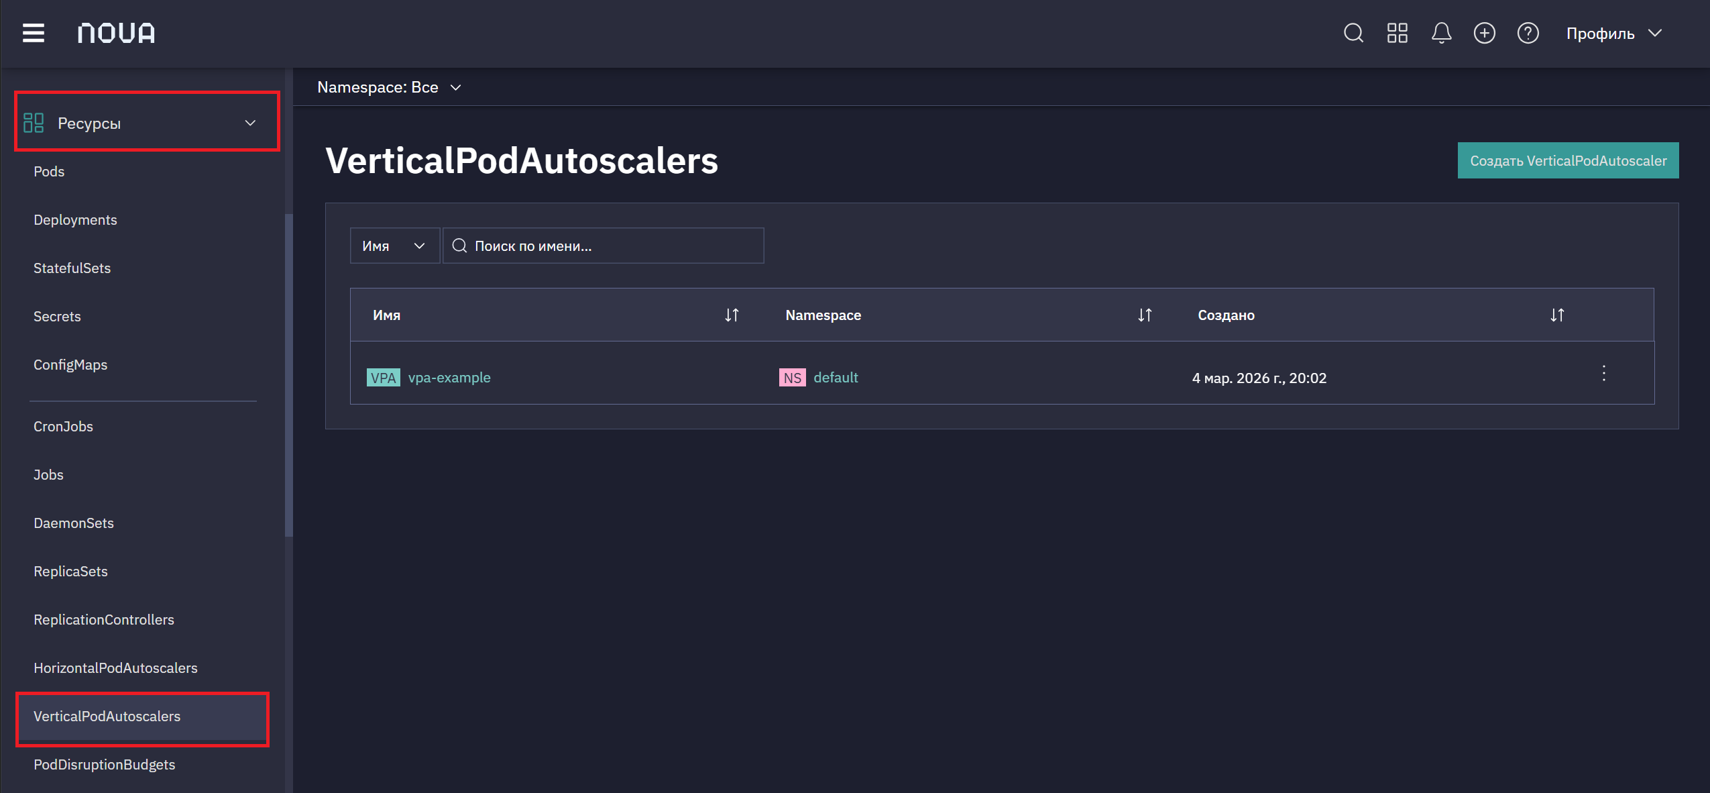Click the Ресурсы section grid icon

[x=34, y=123]
